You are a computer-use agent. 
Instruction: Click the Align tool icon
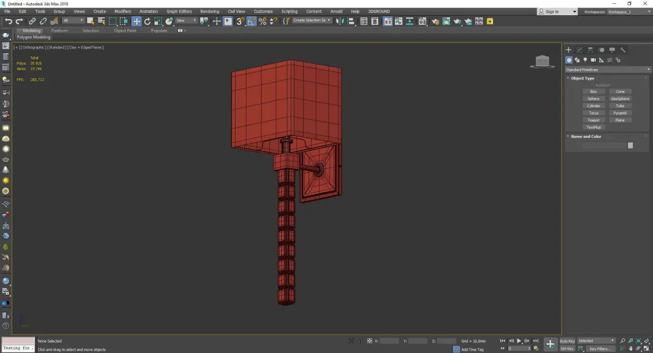352,21
